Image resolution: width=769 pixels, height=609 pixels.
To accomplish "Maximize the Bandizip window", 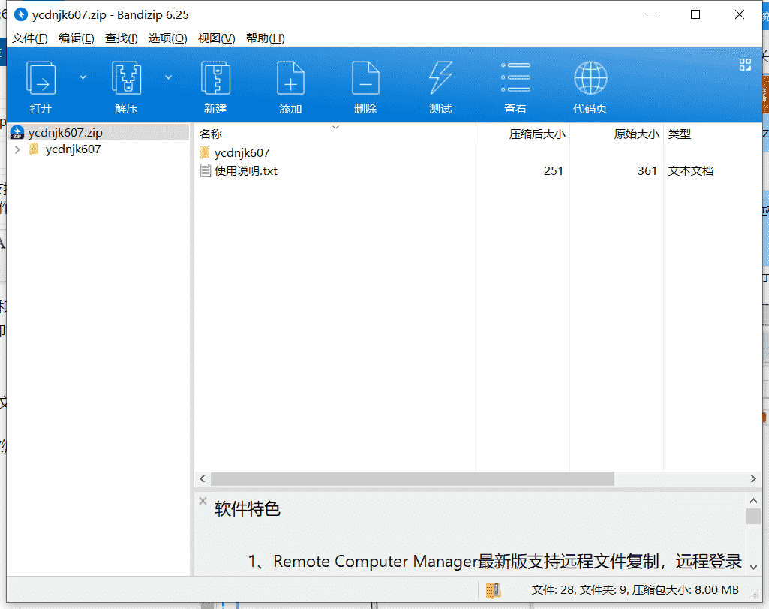I will [x=695, y=15].
